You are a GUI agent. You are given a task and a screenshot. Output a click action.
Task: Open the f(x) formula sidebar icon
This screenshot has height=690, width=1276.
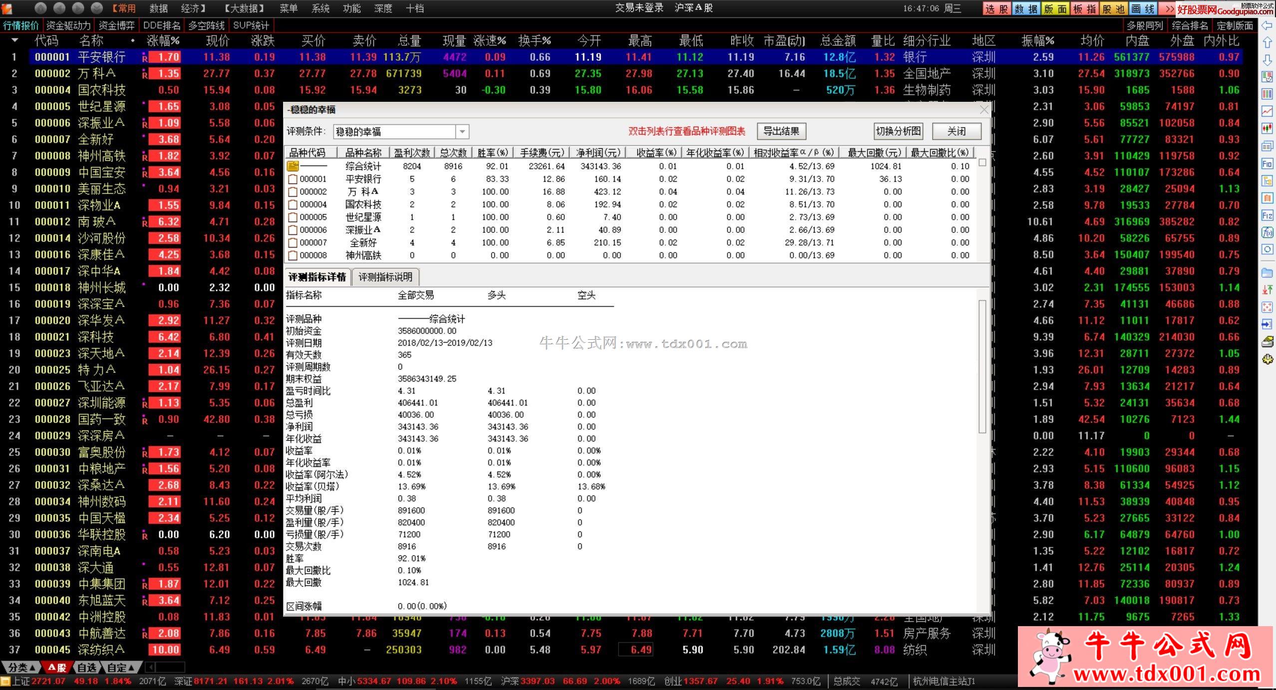(1267, 232)
